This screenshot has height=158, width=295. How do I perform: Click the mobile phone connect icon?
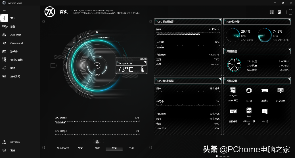[x=291, y=12]
